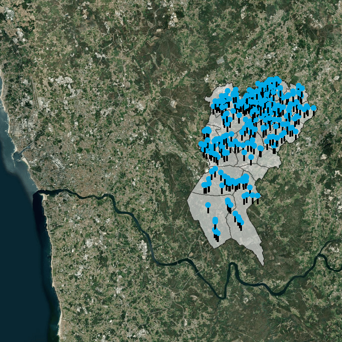Select lowest marker in the southeast diagonal chain

(242, 223)
